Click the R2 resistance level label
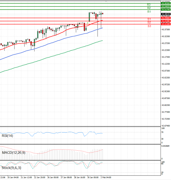 pyautogui.click(x=149, y=8)
